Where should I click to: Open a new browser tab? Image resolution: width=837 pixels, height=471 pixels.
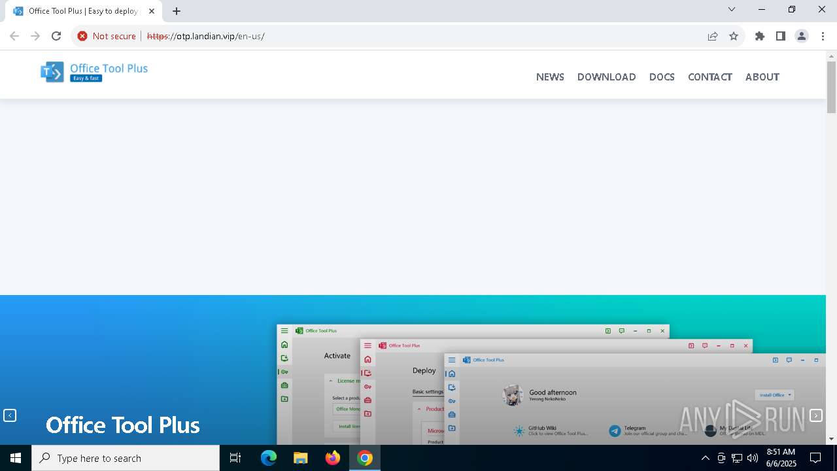[x=177, y=11]
